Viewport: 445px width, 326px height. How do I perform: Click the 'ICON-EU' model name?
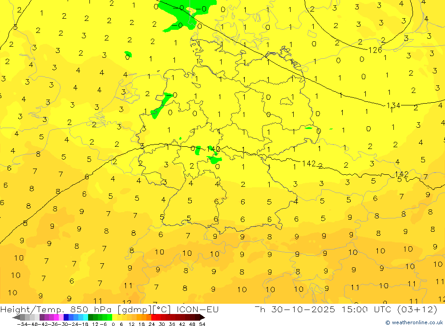[198, 309]
